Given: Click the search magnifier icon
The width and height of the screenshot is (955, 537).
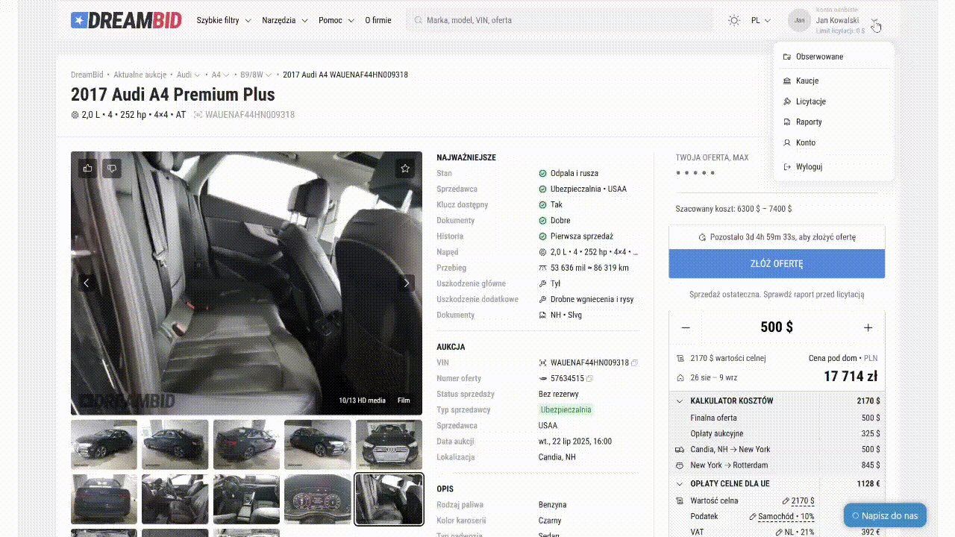Looking at the screenshot, I should (419, 20).
